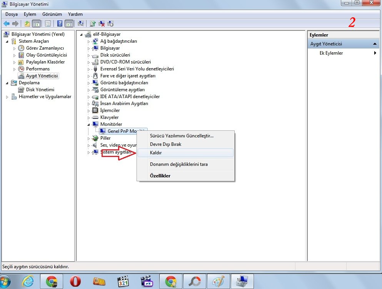Viewport: 382px width, 289px height.
Task: Select Bilgisayar Yönetimi (Yerel) root item
Action: [38, 34]
